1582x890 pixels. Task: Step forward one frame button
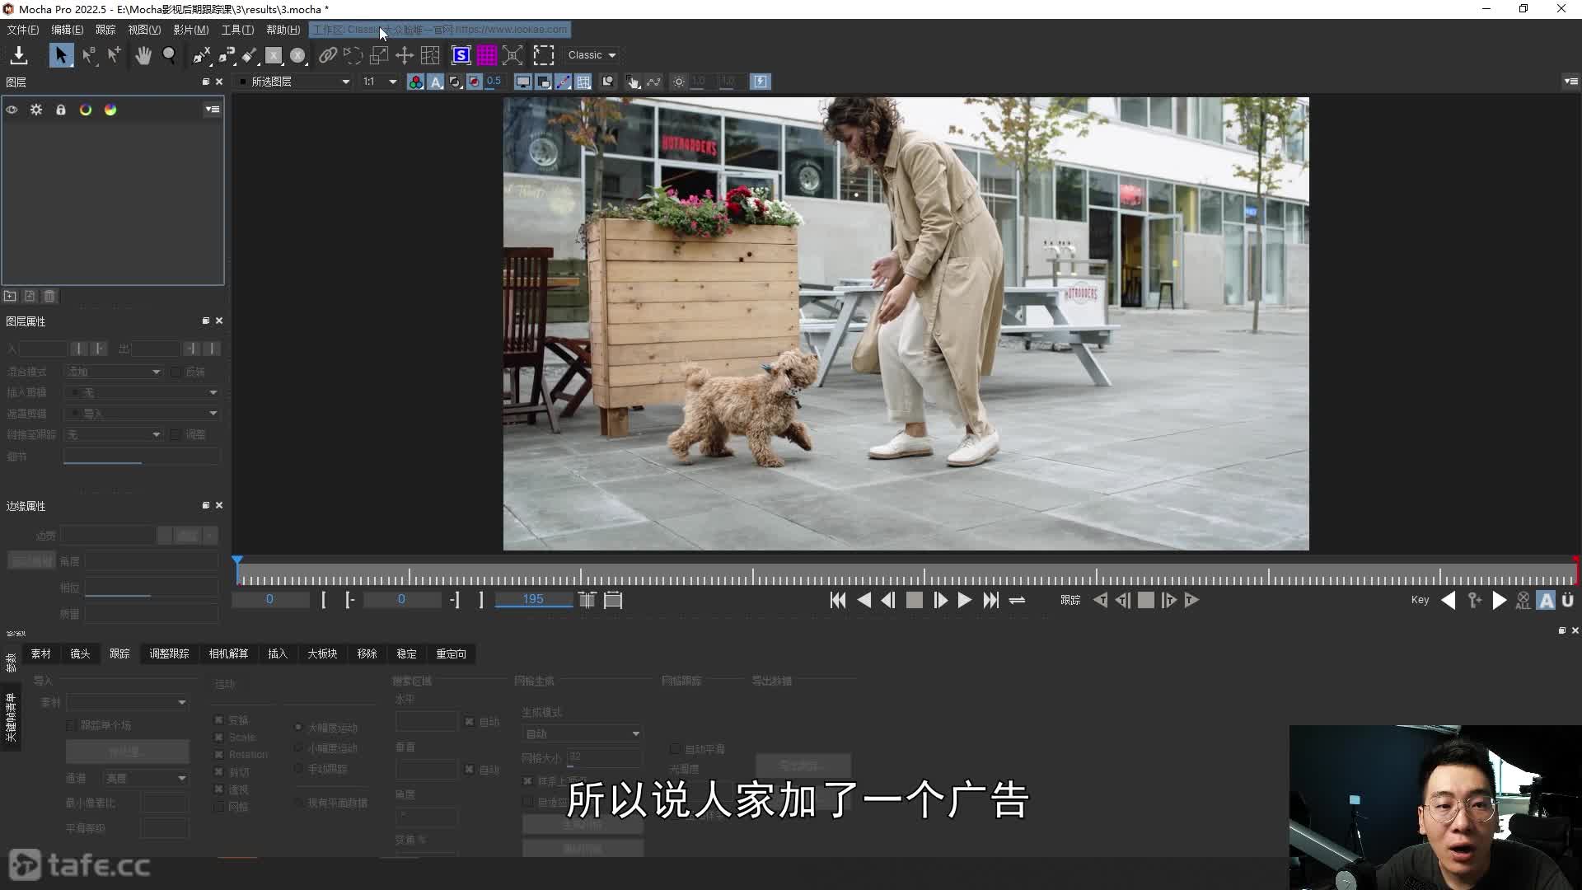tap(940, 601)
